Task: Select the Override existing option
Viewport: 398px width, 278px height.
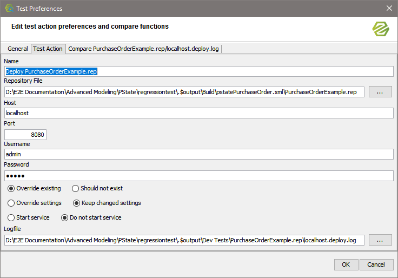Action: point(11,189)
